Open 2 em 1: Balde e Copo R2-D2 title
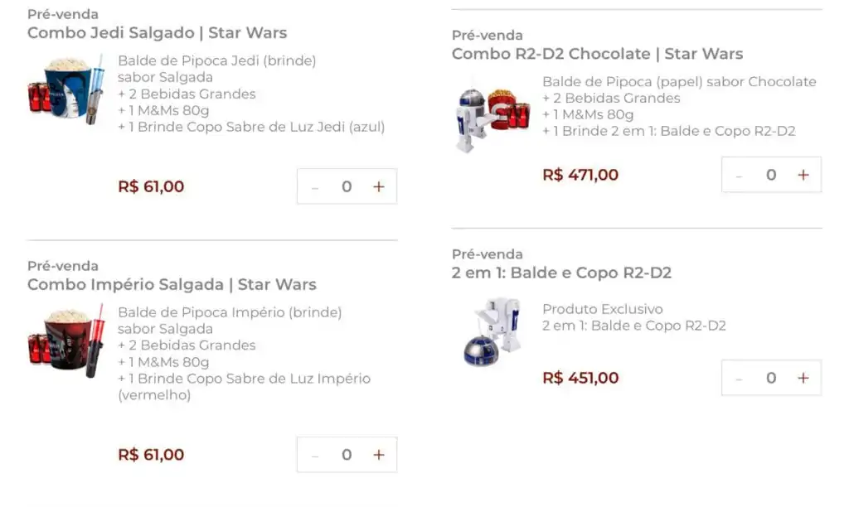Viewport: 849px width, 507px height. point(561,273)
